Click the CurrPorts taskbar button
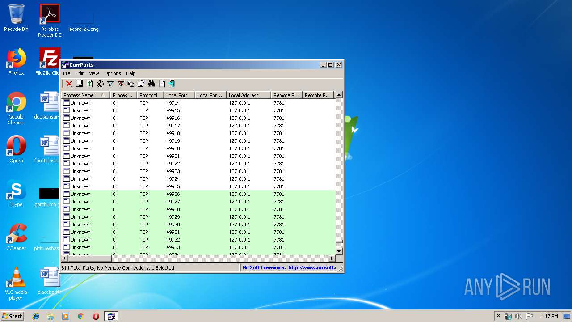The height and width of the screenshot is (322, 572). (111, 316)
